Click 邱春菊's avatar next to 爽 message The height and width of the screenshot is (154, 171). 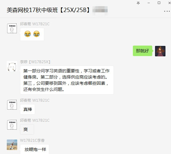12,125
